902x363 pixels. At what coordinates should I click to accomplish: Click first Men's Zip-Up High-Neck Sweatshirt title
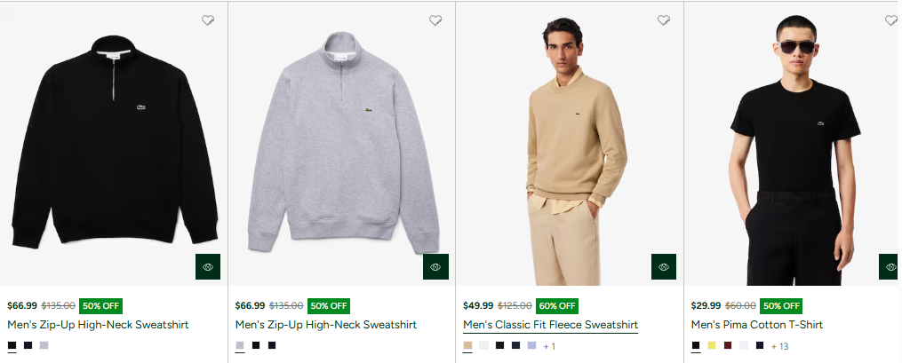98,325
